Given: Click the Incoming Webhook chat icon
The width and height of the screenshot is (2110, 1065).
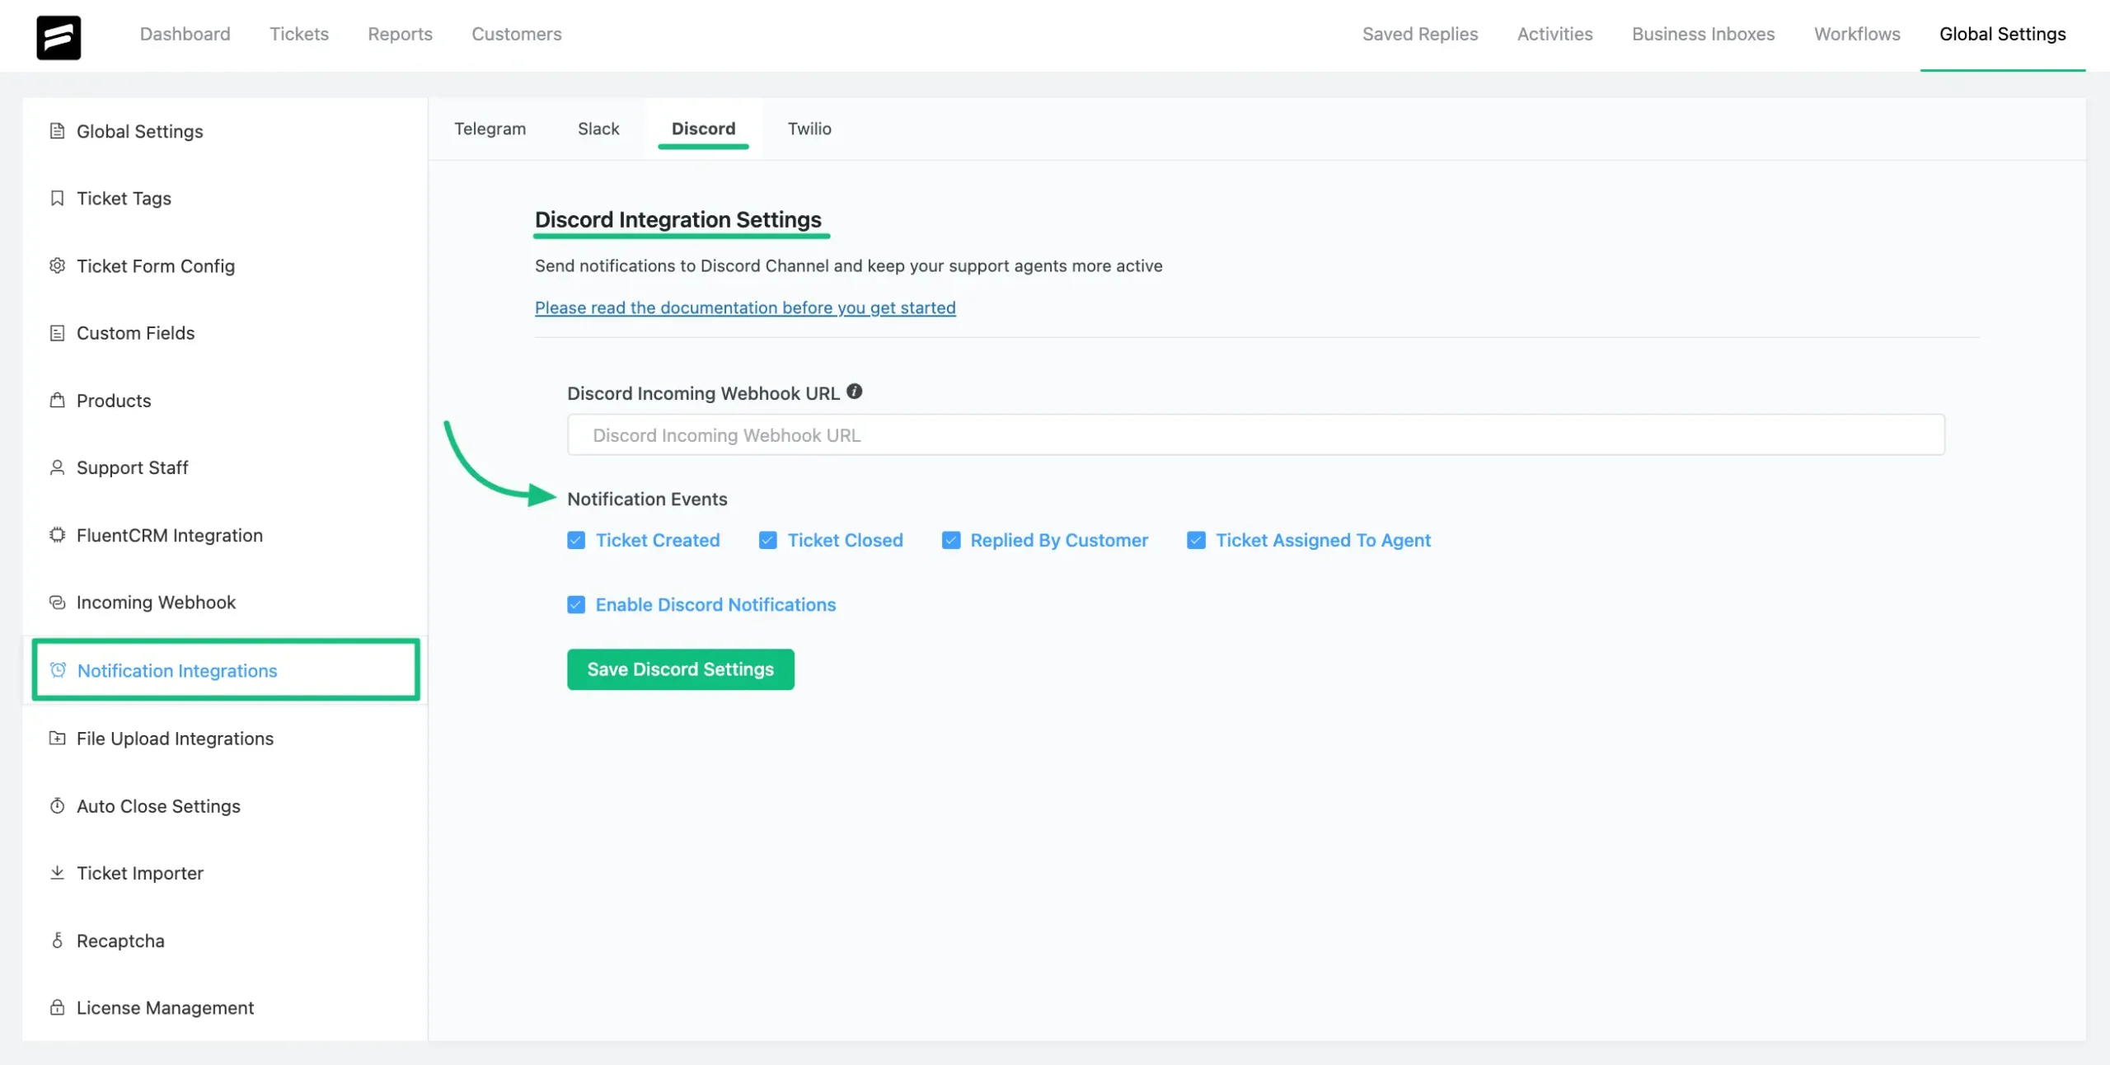Looking at the screenshot, I should [x=57, y=602].
